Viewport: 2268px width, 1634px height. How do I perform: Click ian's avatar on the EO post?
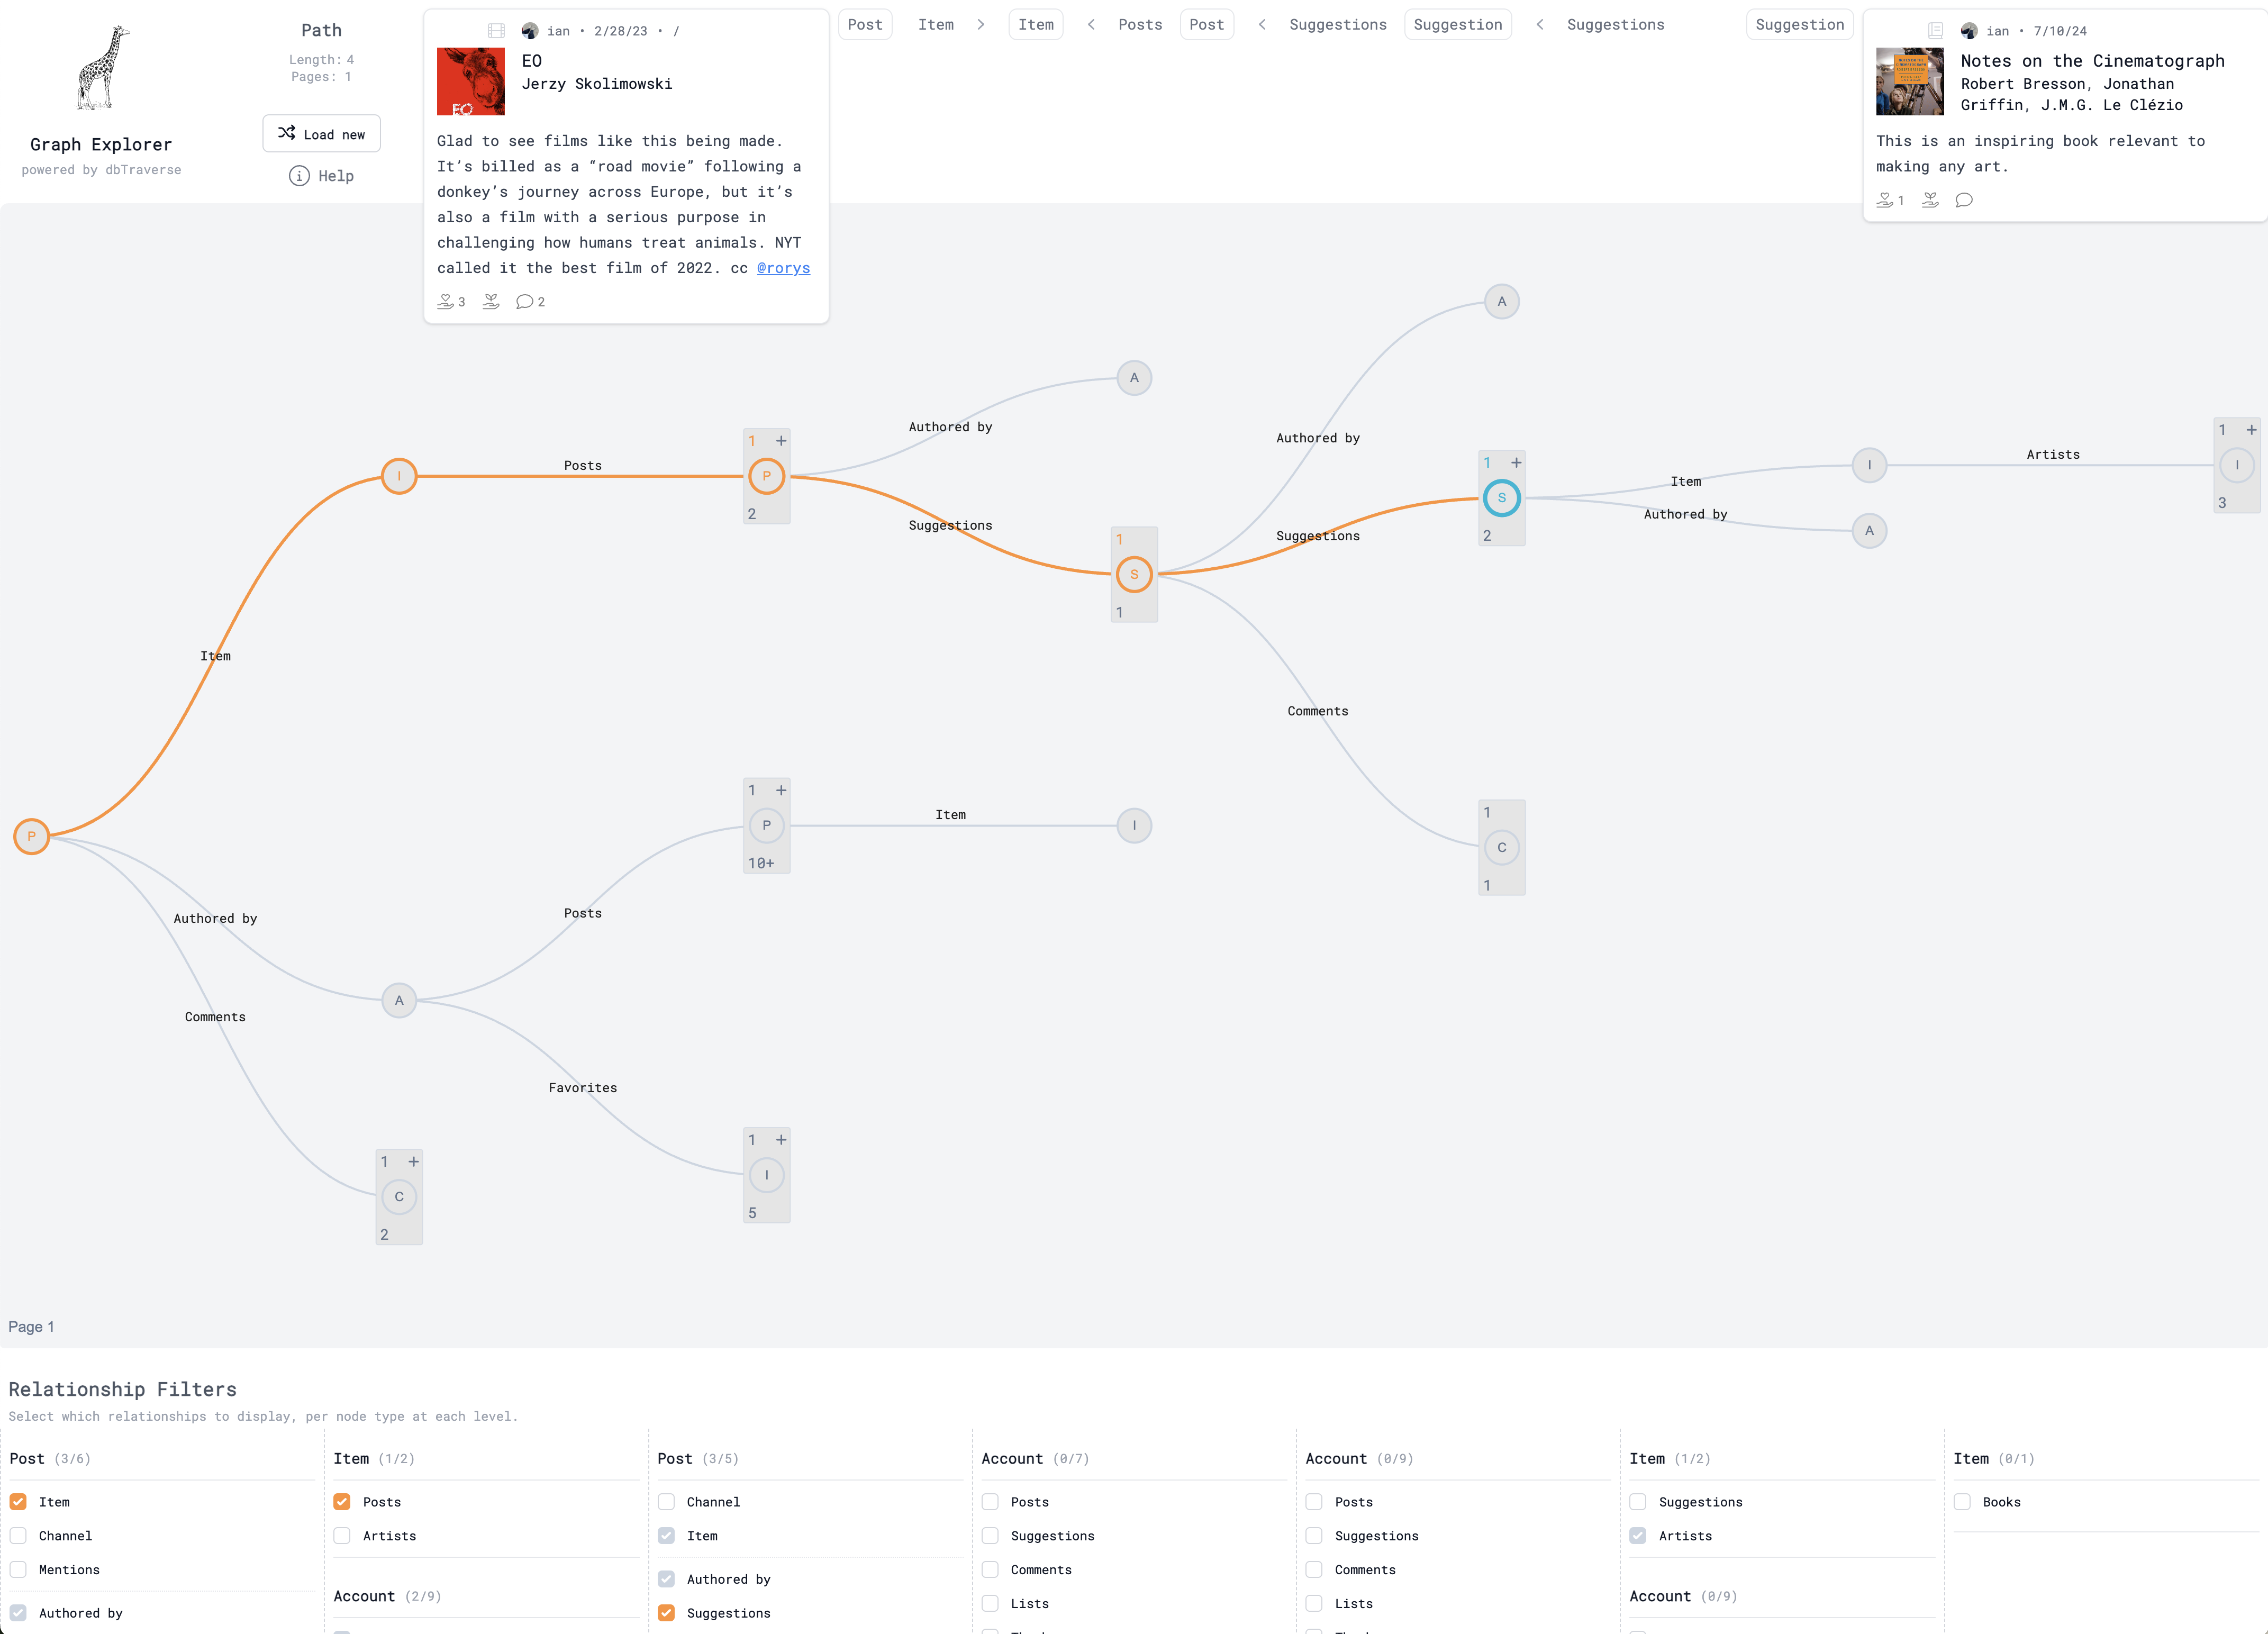530,31
